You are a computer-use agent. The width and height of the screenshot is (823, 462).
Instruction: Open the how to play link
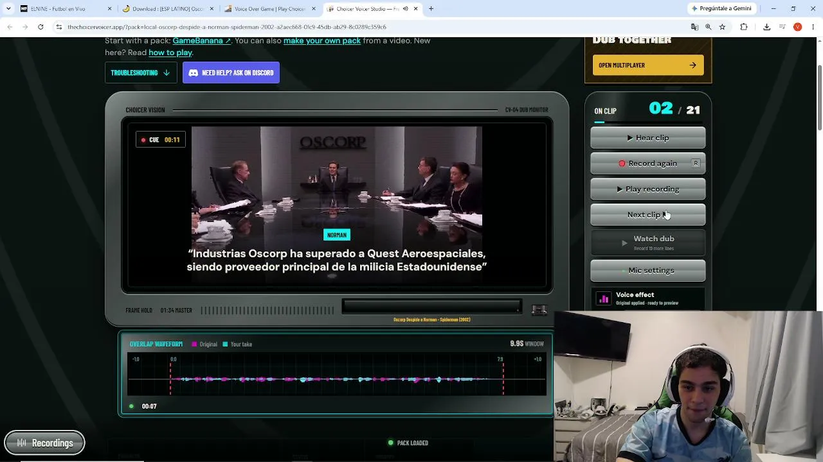click(170, 53)
